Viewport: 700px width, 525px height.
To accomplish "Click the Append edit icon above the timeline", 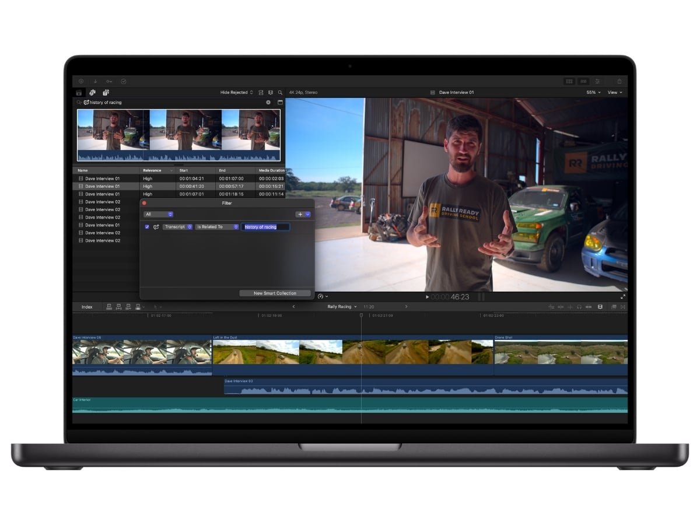I will [128, 306].
